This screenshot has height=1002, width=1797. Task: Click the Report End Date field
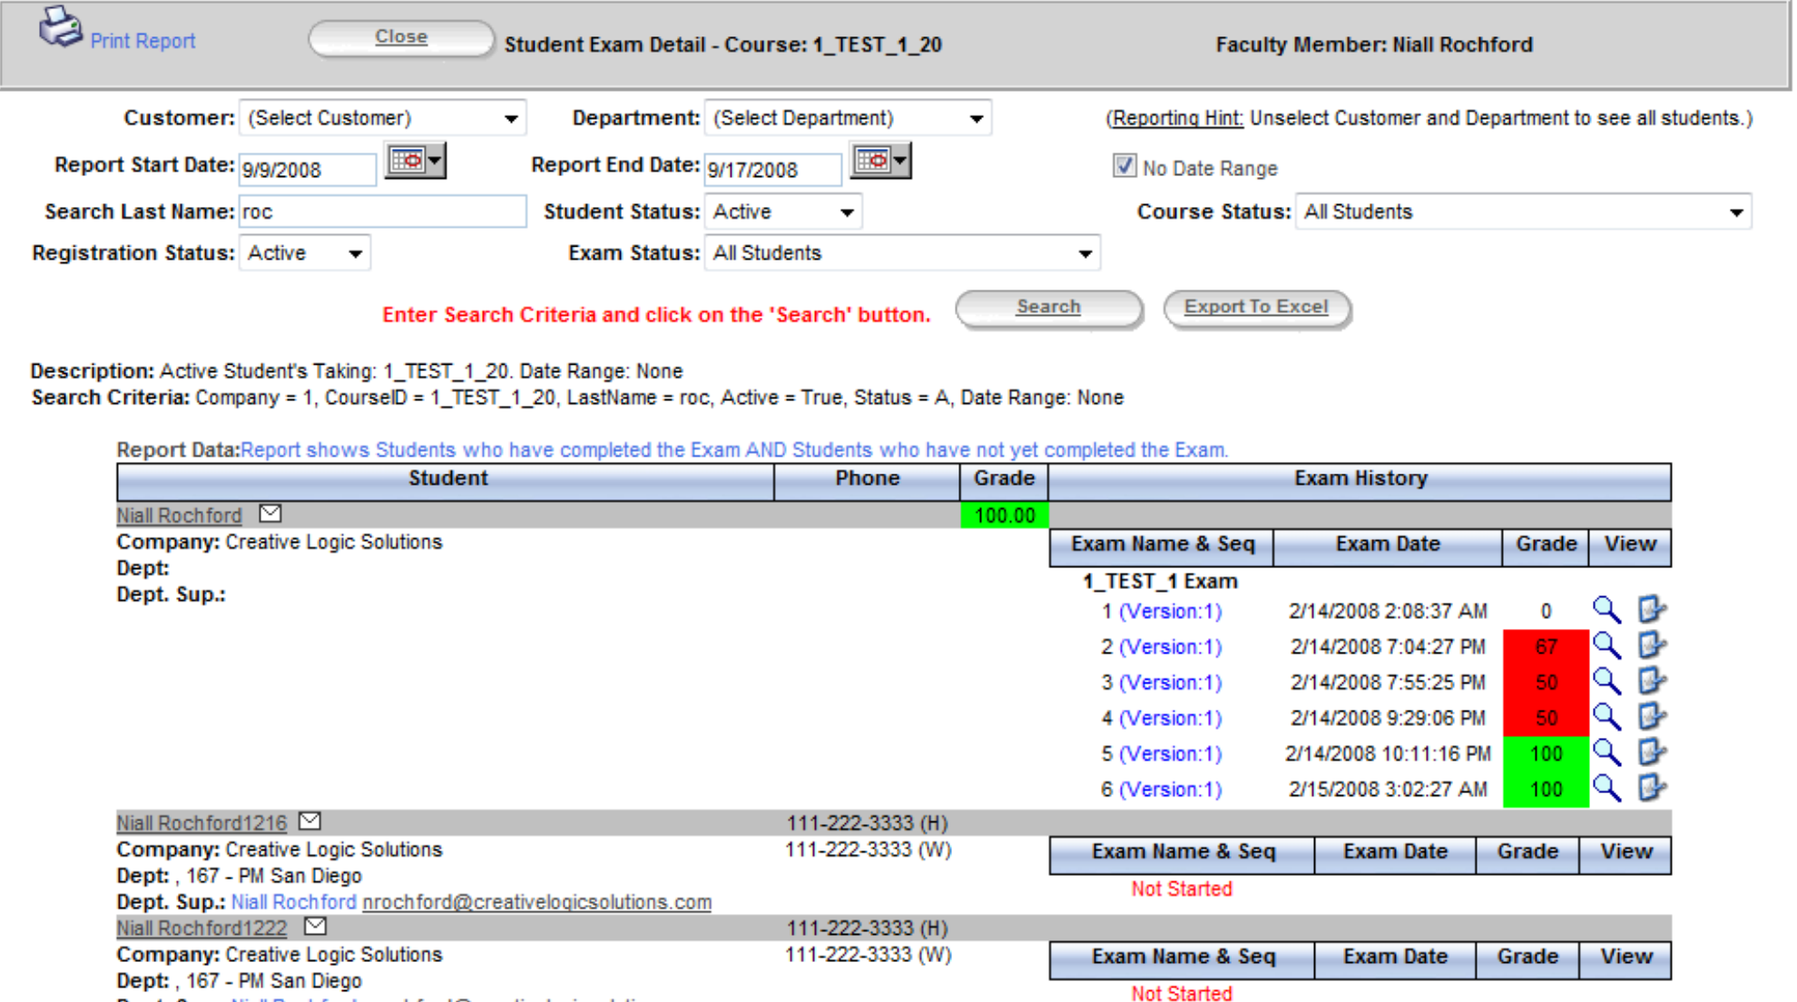pyautogui.click(x=773, y=170)
